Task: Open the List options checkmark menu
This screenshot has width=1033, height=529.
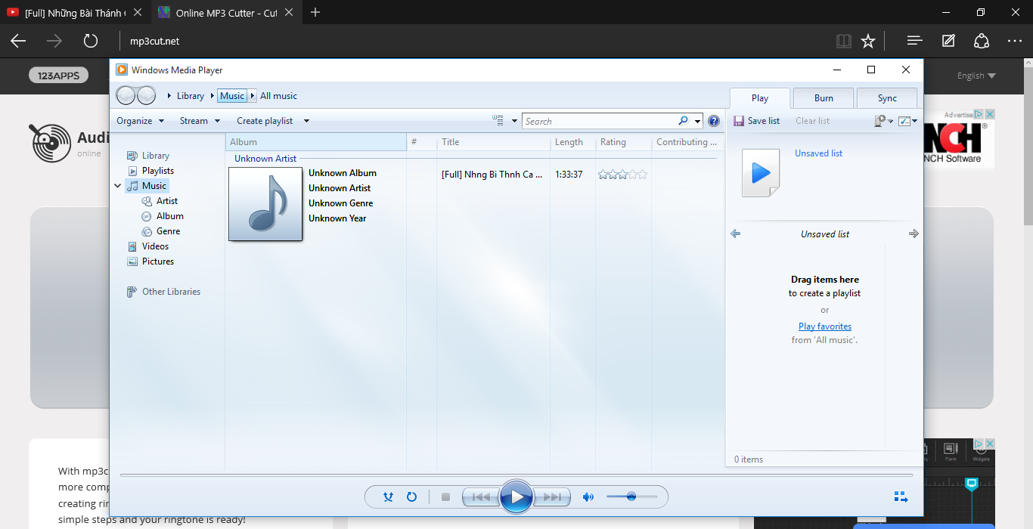Action: point(907,121)
